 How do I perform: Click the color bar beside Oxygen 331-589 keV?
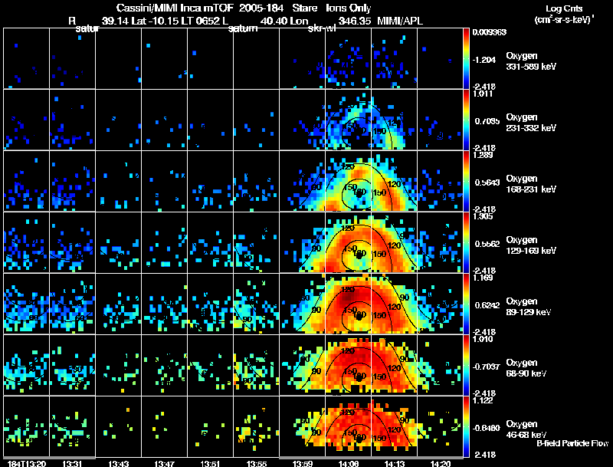pyautogui.click(x=466, y=58)
